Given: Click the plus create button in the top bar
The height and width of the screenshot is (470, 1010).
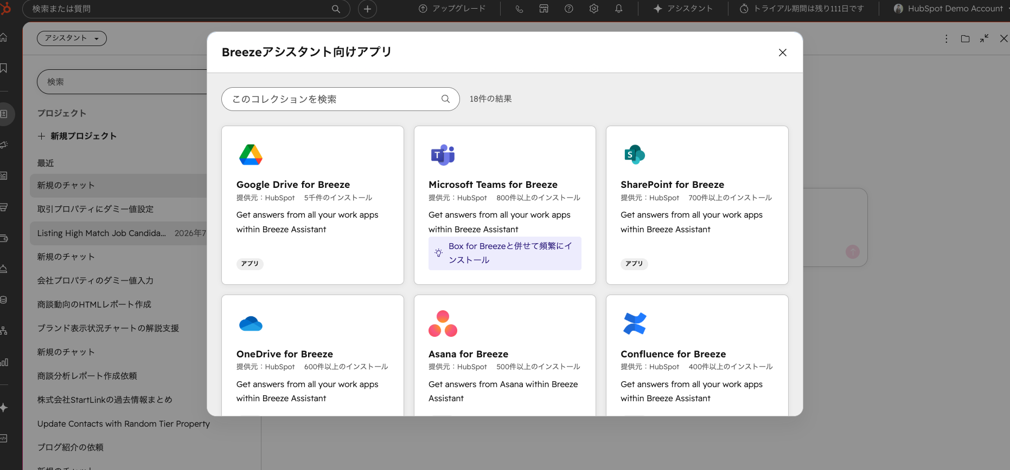Looking at the screenshot, I should 367,9.
